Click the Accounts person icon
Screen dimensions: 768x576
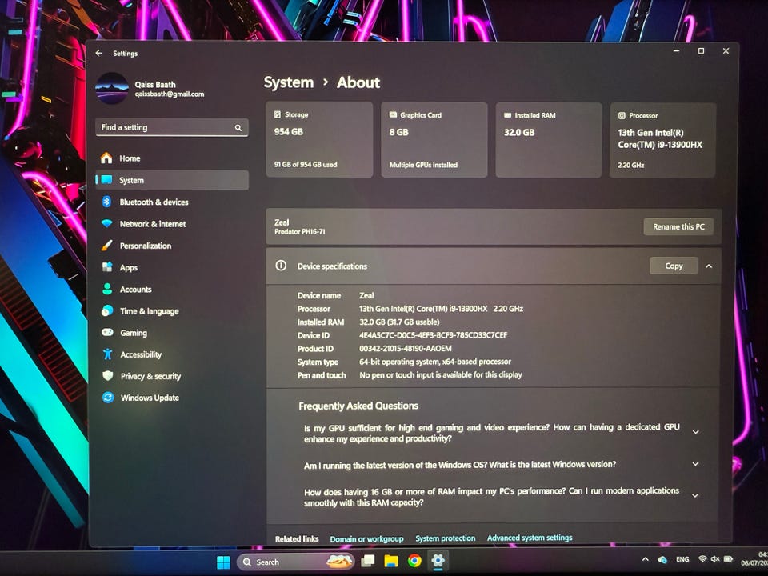point(107,289)
